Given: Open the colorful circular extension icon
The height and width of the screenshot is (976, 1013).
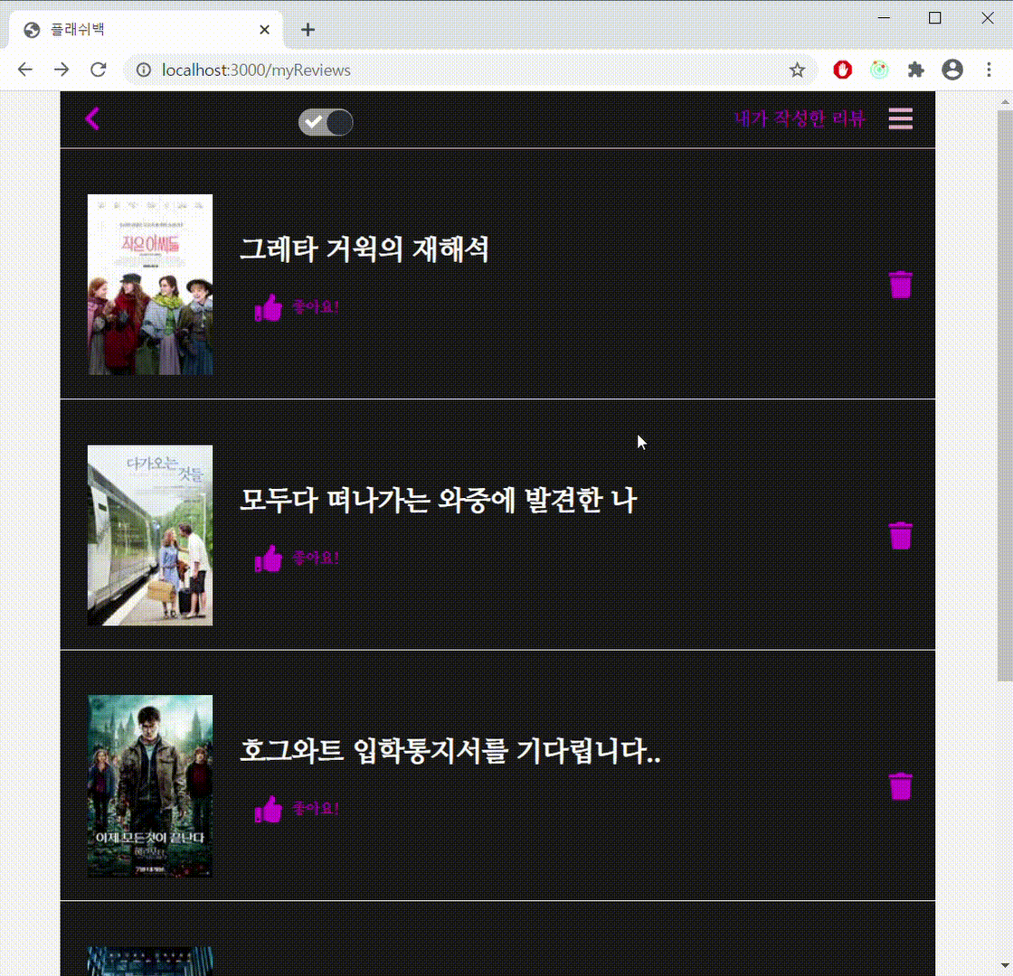Looking at the screenshot, I should point(879,70).
